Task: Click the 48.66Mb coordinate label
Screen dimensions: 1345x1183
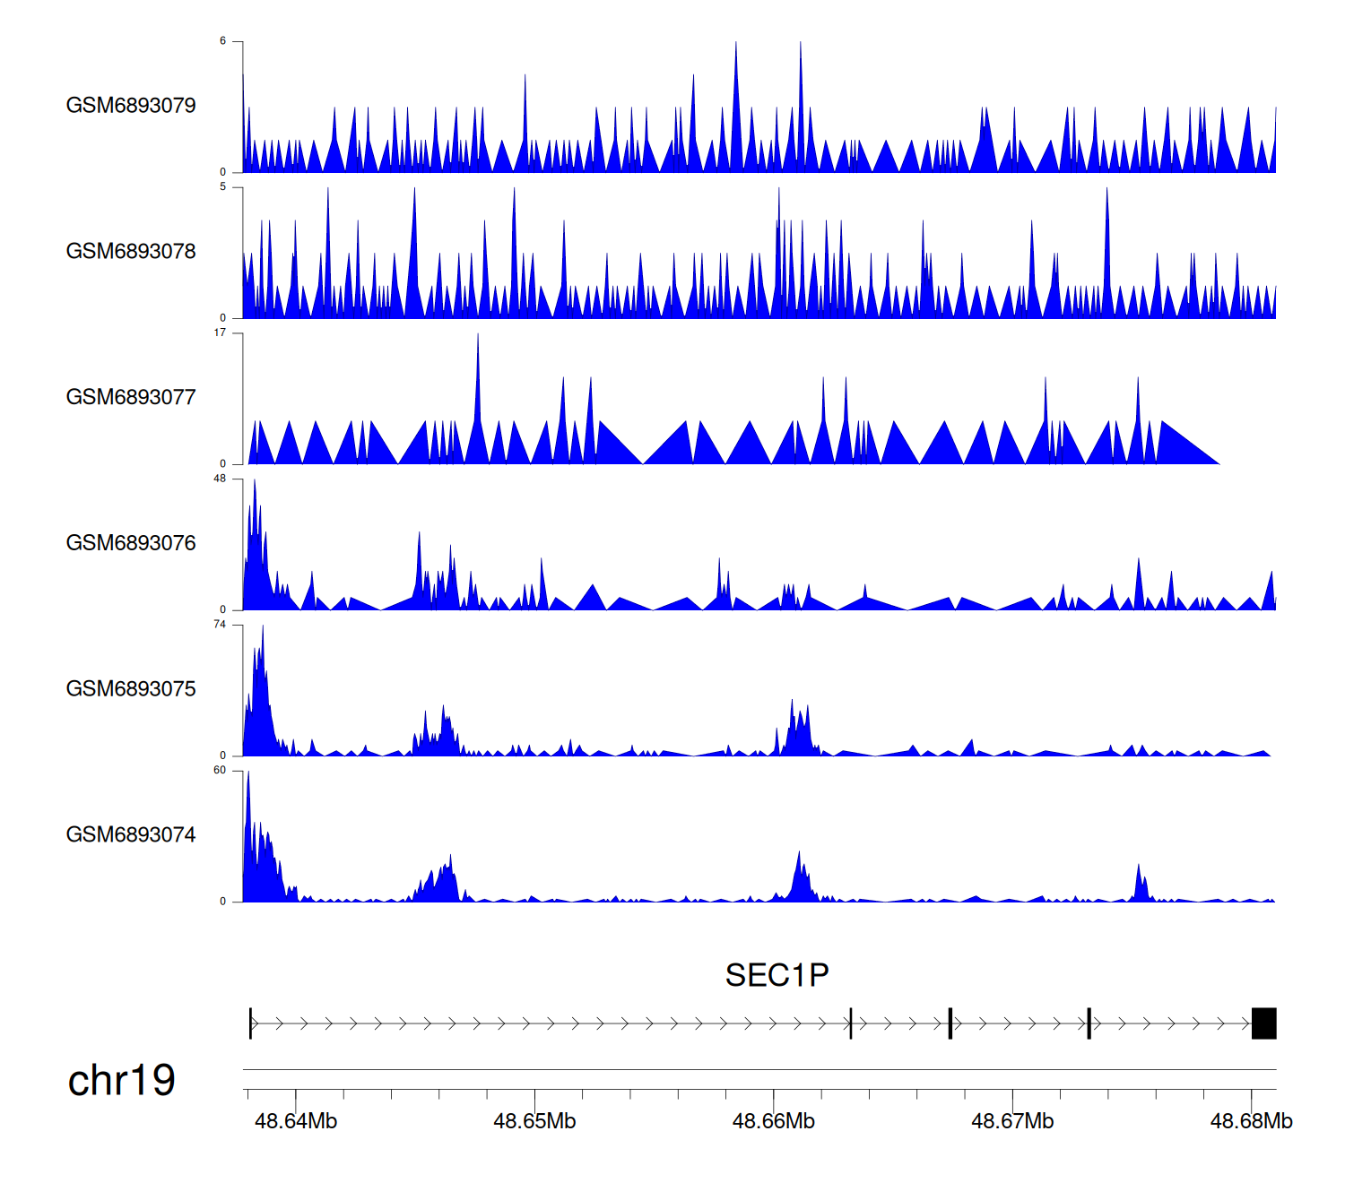Action: click(774, 1121)
